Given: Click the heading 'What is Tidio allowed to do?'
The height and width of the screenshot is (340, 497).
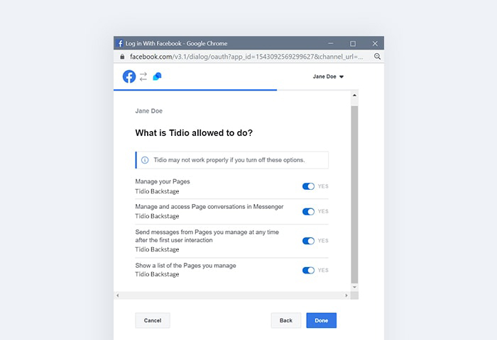Looking at the screenshot, I should click(194, 133).
